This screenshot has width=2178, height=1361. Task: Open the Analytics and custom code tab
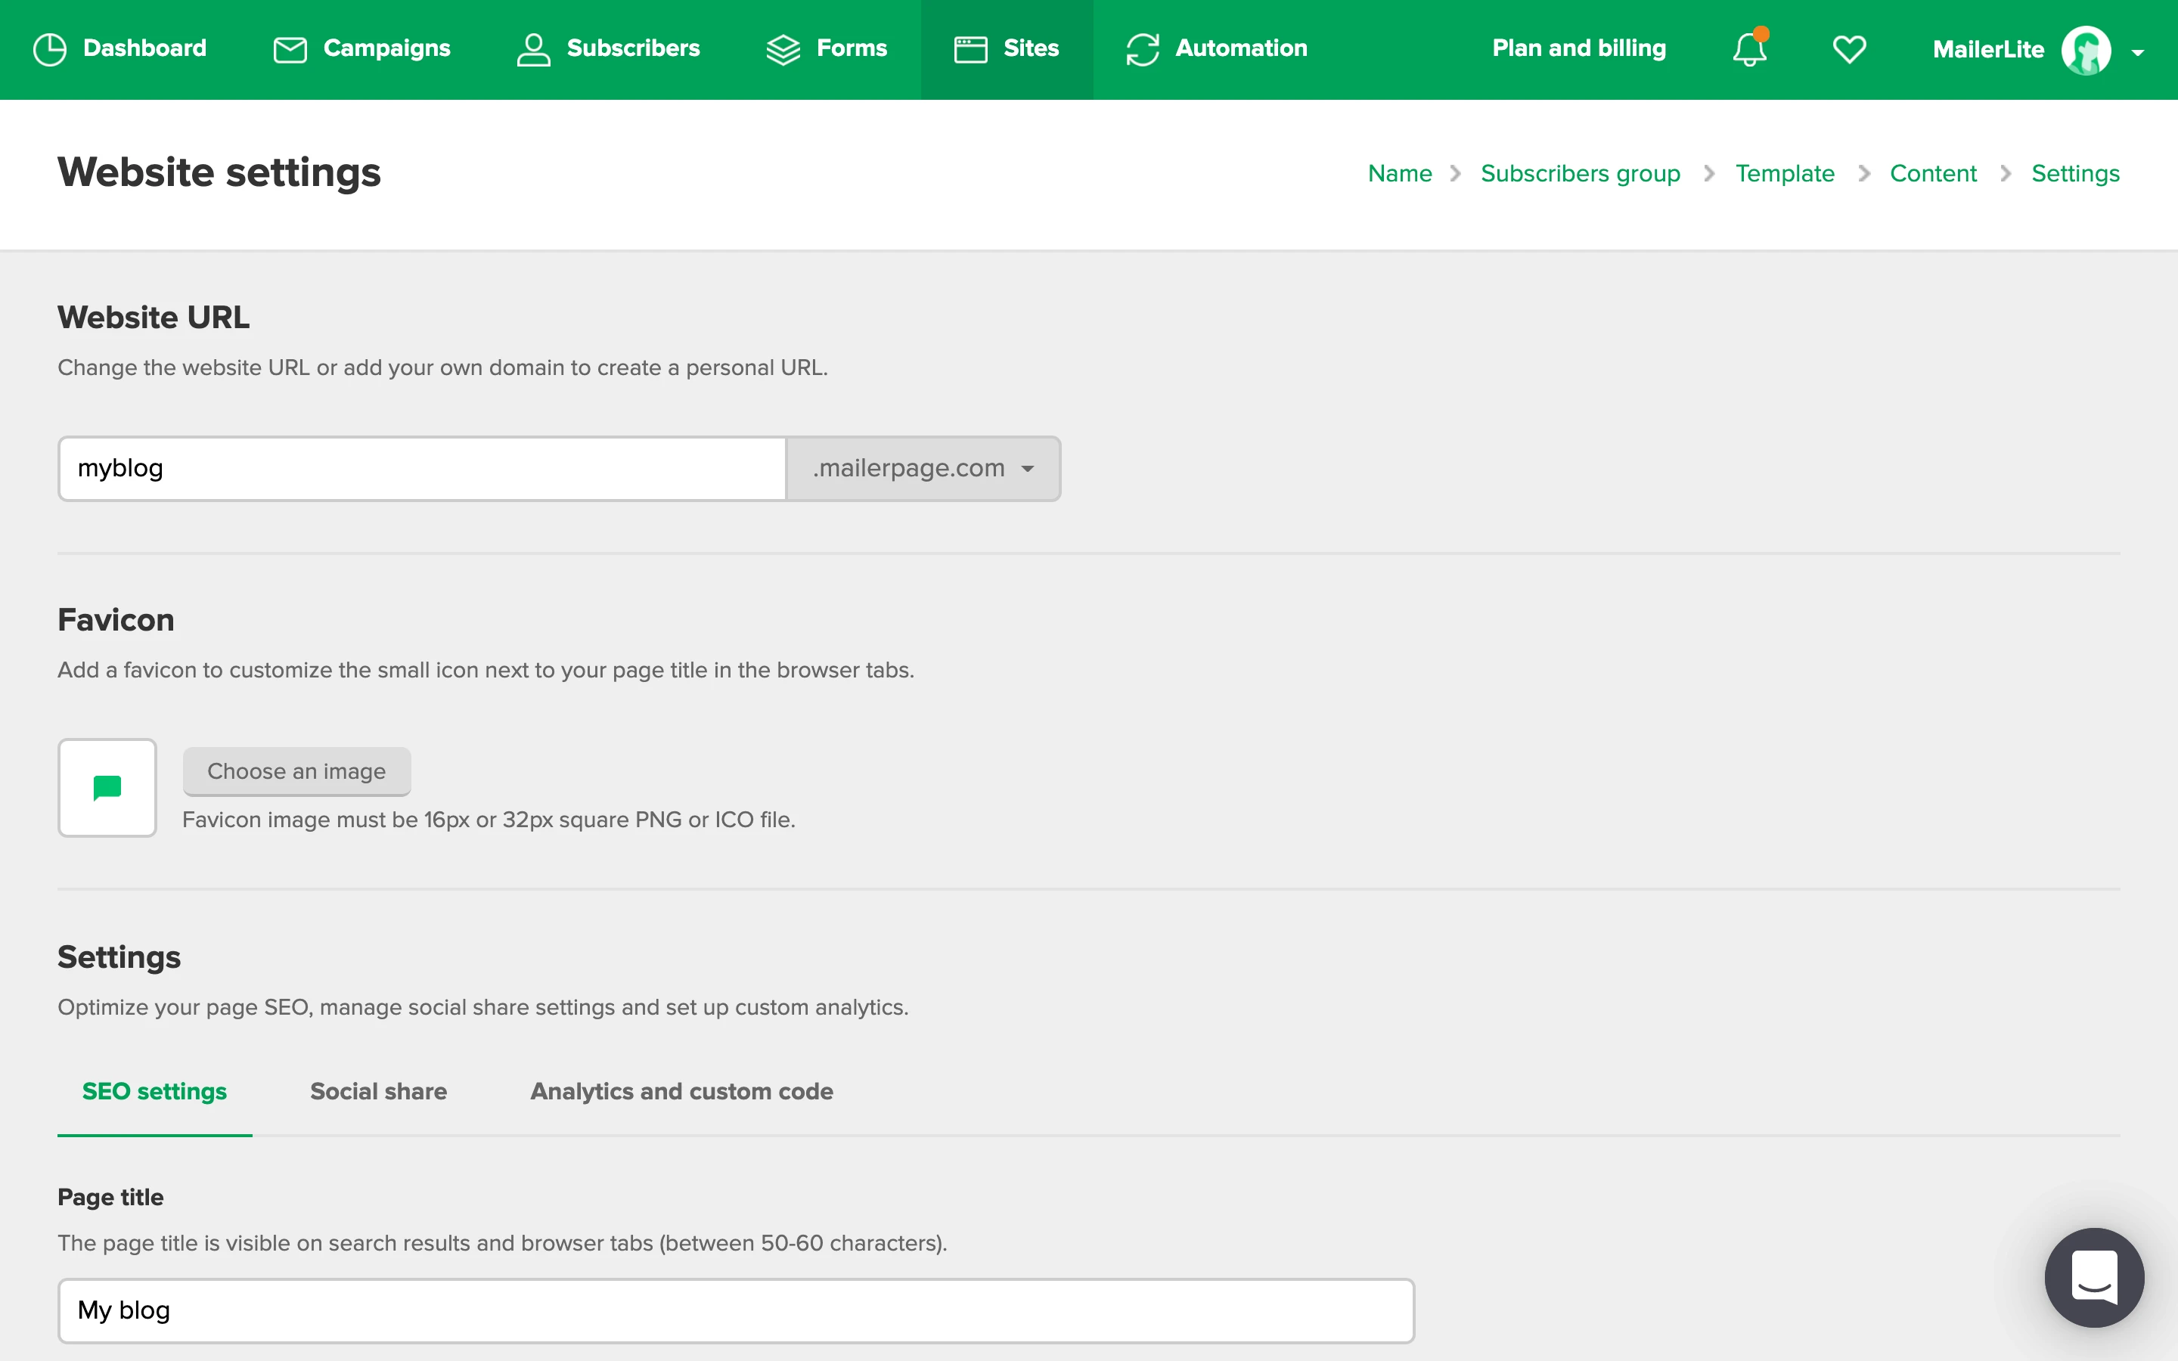coord(681,1091)
